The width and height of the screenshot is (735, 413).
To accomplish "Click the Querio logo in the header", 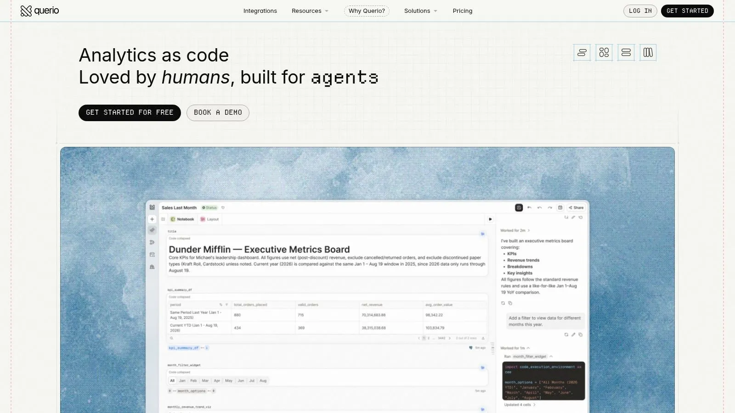I will (x=40, y=11).
